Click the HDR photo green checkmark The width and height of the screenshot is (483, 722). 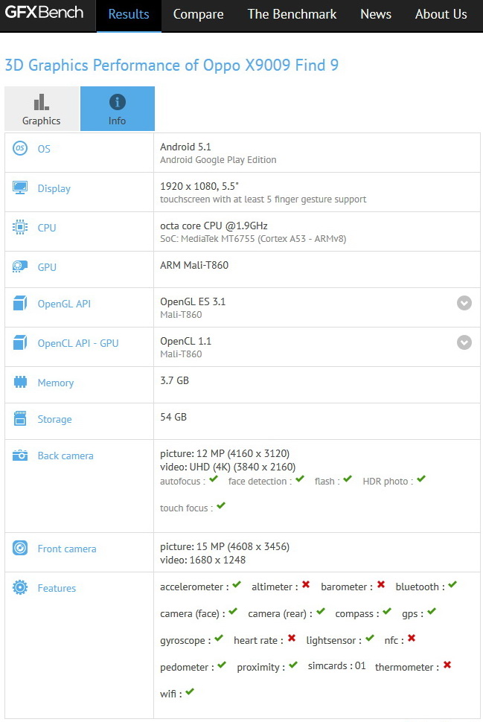[x=421, y=479]
